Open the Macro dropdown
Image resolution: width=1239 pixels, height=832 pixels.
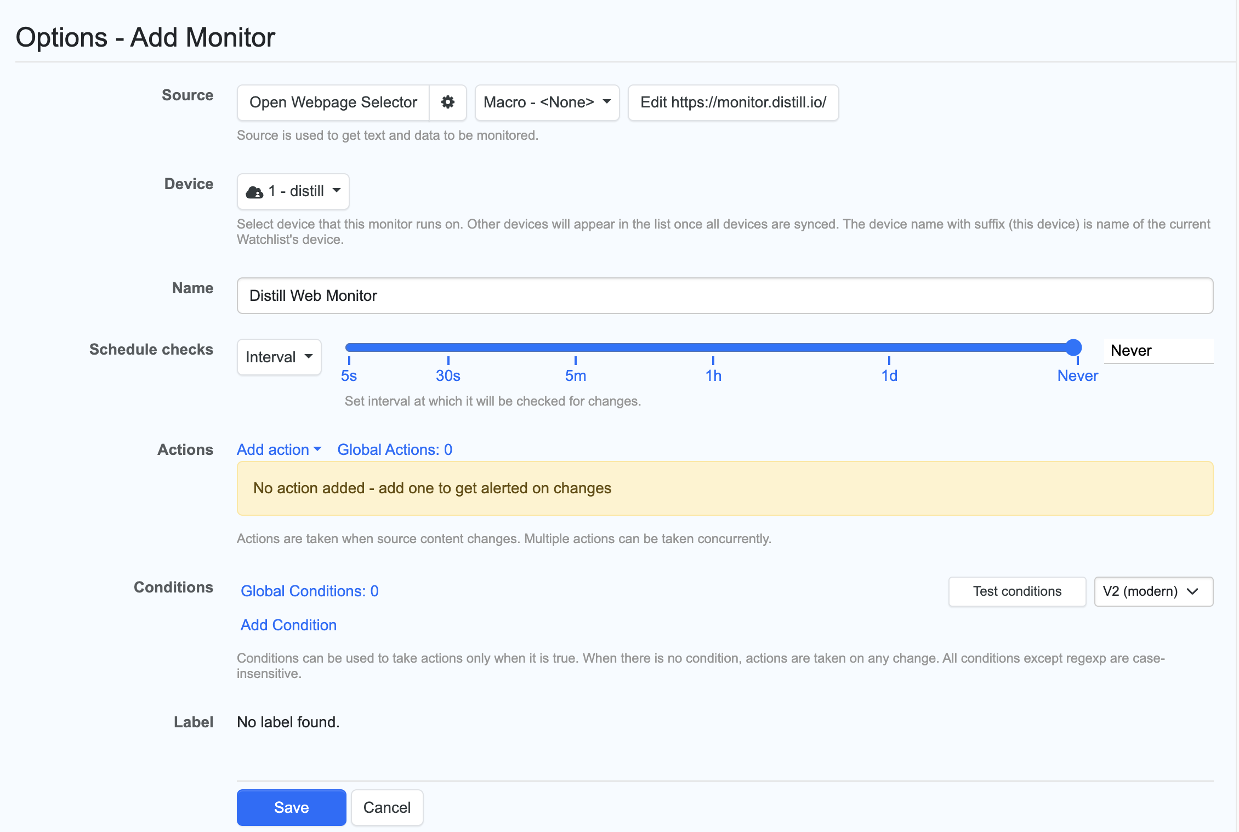tap(547, 102)
